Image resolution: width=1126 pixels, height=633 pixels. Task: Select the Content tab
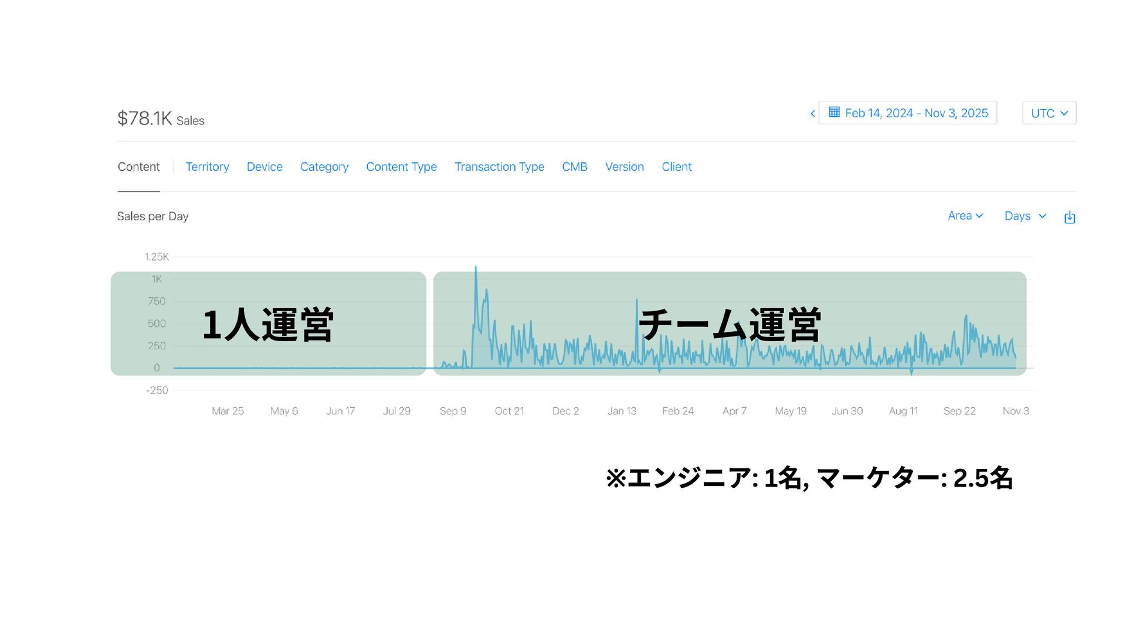pos(138,167)
